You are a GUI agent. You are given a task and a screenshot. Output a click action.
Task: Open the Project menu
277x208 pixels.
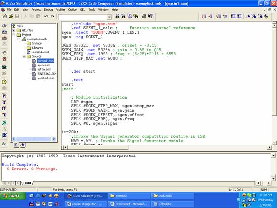(x=36, y=10)
